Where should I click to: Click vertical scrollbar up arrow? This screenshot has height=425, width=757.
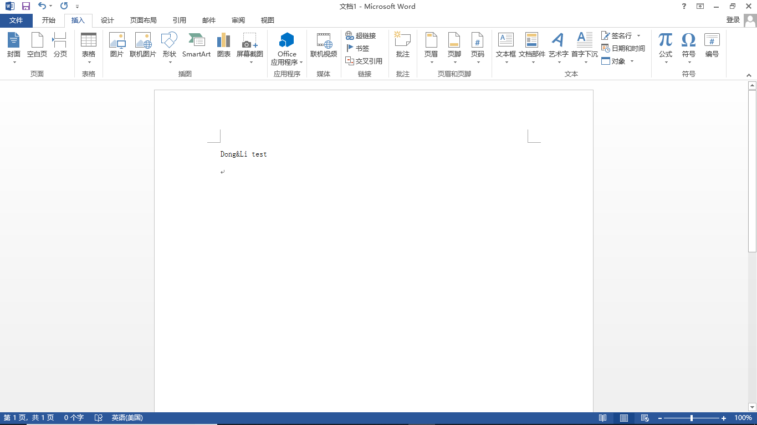tap(752, 85)
